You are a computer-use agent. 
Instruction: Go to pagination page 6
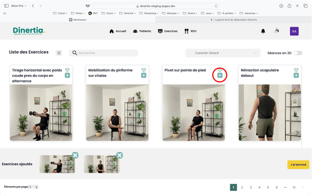(277, 187)
